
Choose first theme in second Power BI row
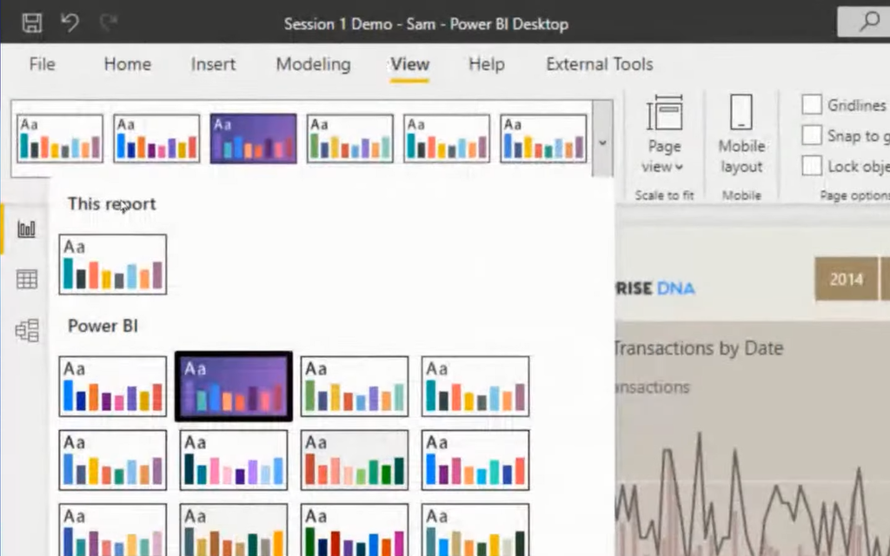coord(112,460)
